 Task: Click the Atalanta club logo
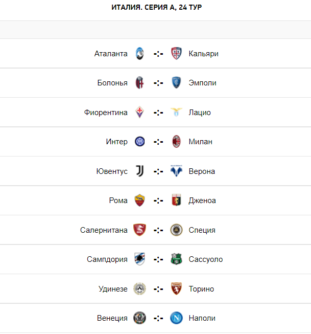(x=139, y=54)
